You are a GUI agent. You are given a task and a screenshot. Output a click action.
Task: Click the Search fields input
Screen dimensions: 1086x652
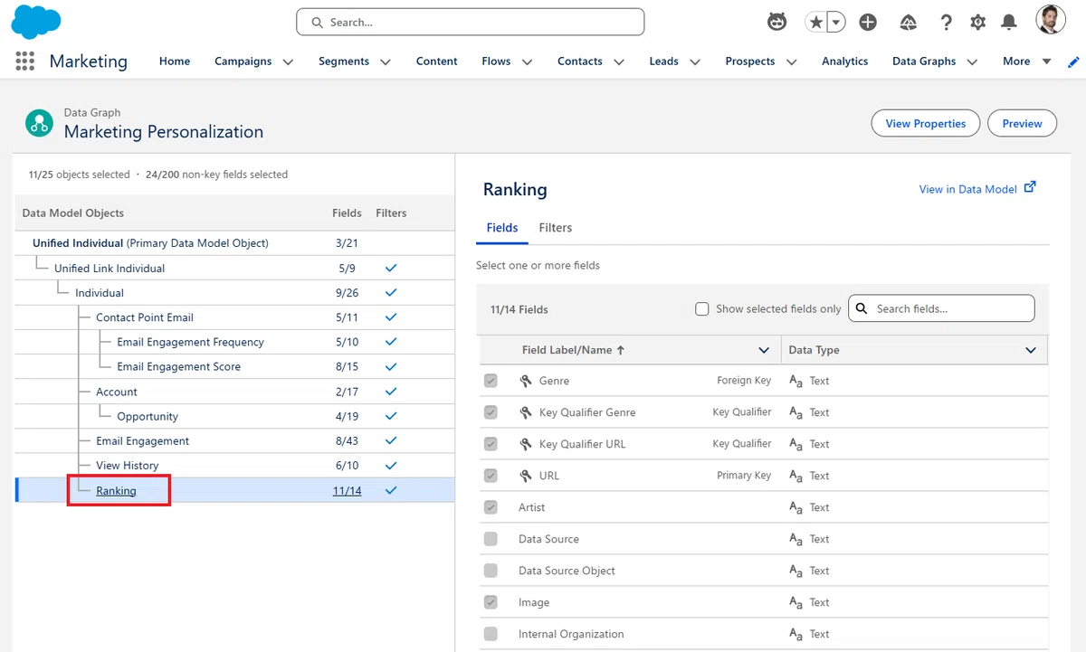coord(941,308)
